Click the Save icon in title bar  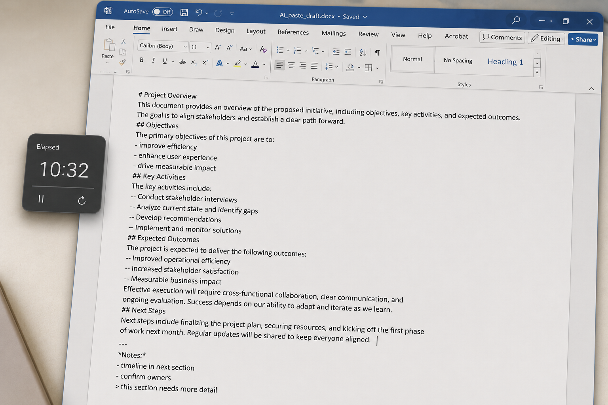(x=184, y=12)
